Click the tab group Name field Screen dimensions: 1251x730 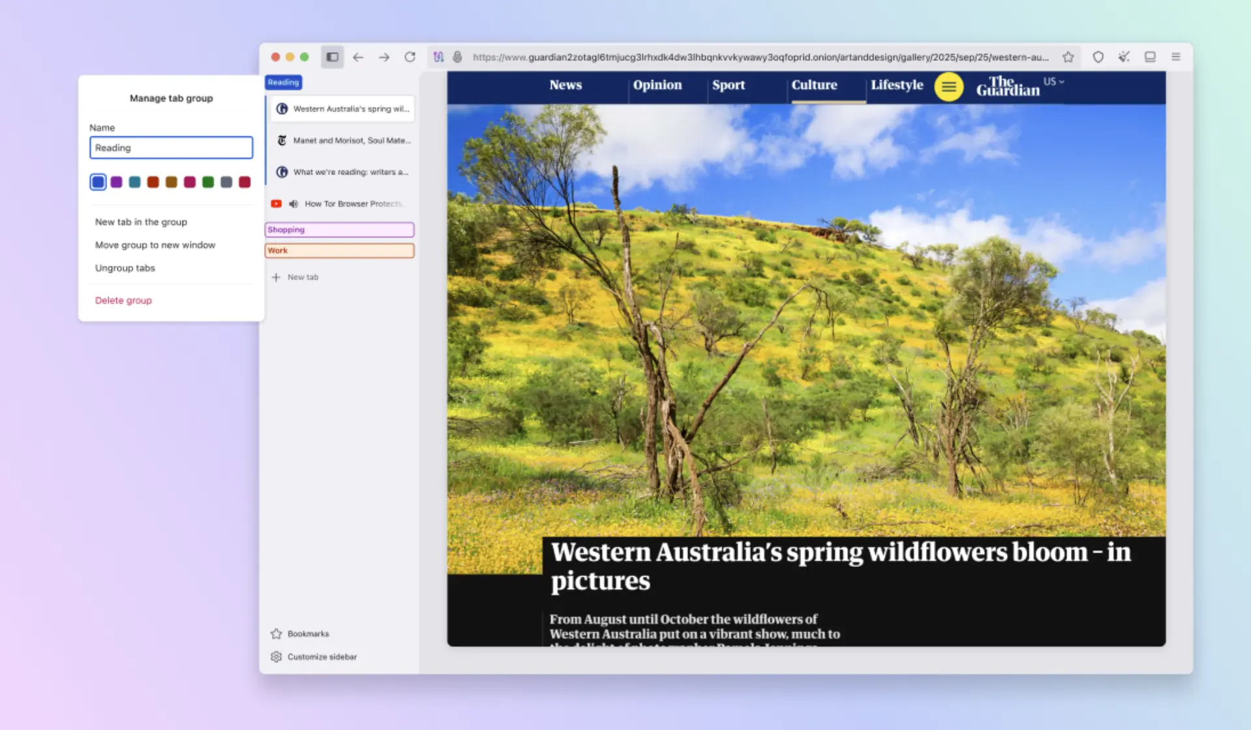coord(171,148)
